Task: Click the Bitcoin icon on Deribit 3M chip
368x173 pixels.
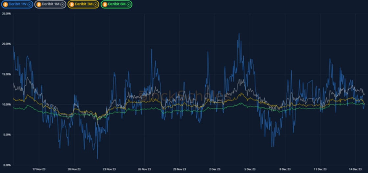Action: (72, 4)
